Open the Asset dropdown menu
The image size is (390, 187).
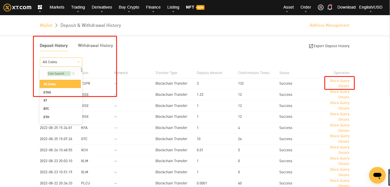tap(288, 7)
